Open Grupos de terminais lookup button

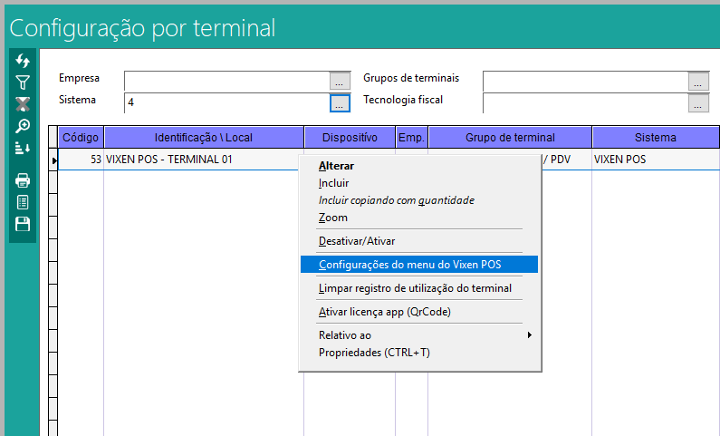[x=698, y=81]
